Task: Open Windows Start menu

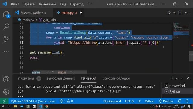Action: [x=3, y=106]
